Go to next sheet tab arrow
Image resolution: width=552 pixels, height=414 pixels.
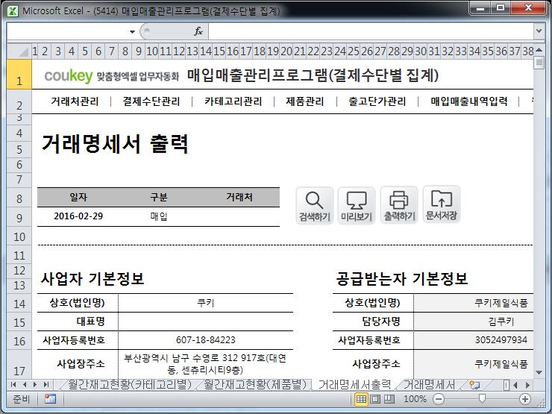pos(34,384)
